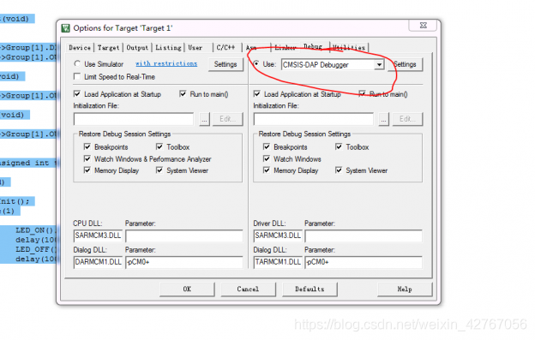Close the Options for Target dialog

click(423, 25)
